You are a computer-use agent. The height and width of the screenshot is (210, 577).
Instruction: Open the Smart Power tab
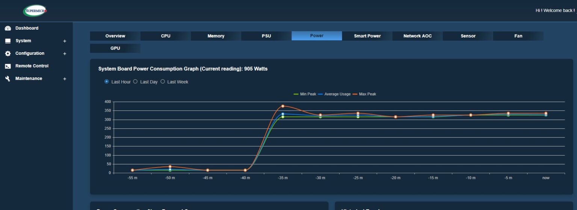[x=367, y=36]
